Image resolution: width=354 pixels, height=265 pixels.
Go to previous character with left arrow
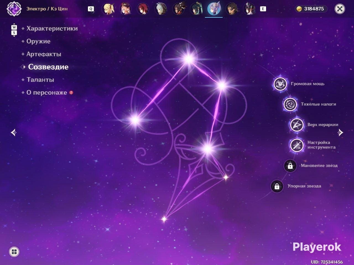tap(14, 132)
